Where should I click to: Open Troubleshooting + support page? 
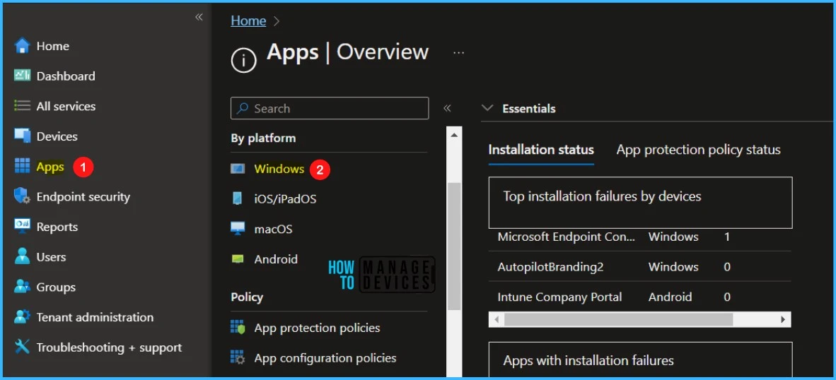(110, 348)
